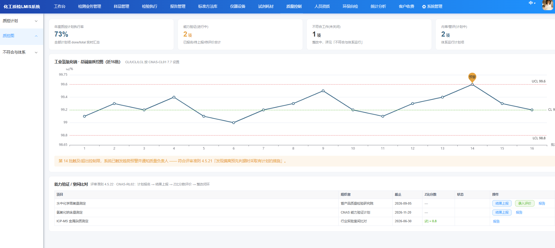Click the batch 6 data point on chart
Viewport: 555px width, 248px height.
click(233, 123)
